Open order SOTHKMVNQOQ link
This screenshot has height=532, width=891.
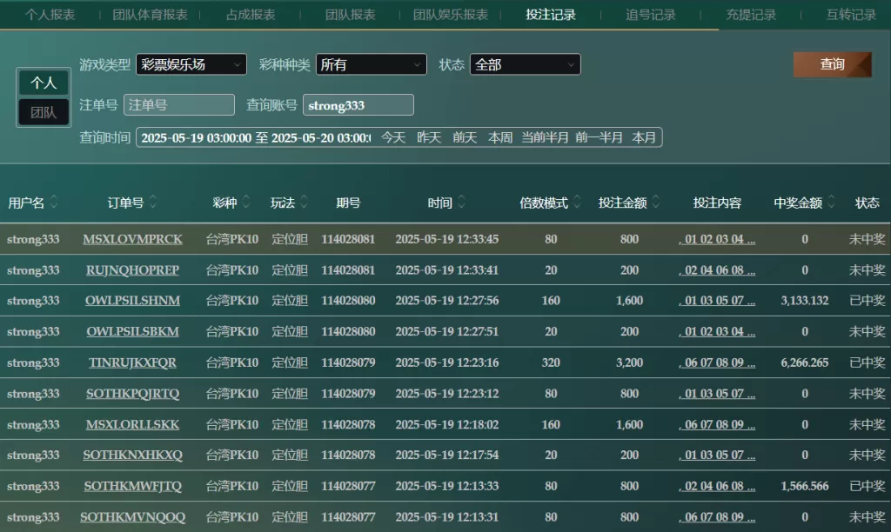pyautogui.click(x=132, y=516)
